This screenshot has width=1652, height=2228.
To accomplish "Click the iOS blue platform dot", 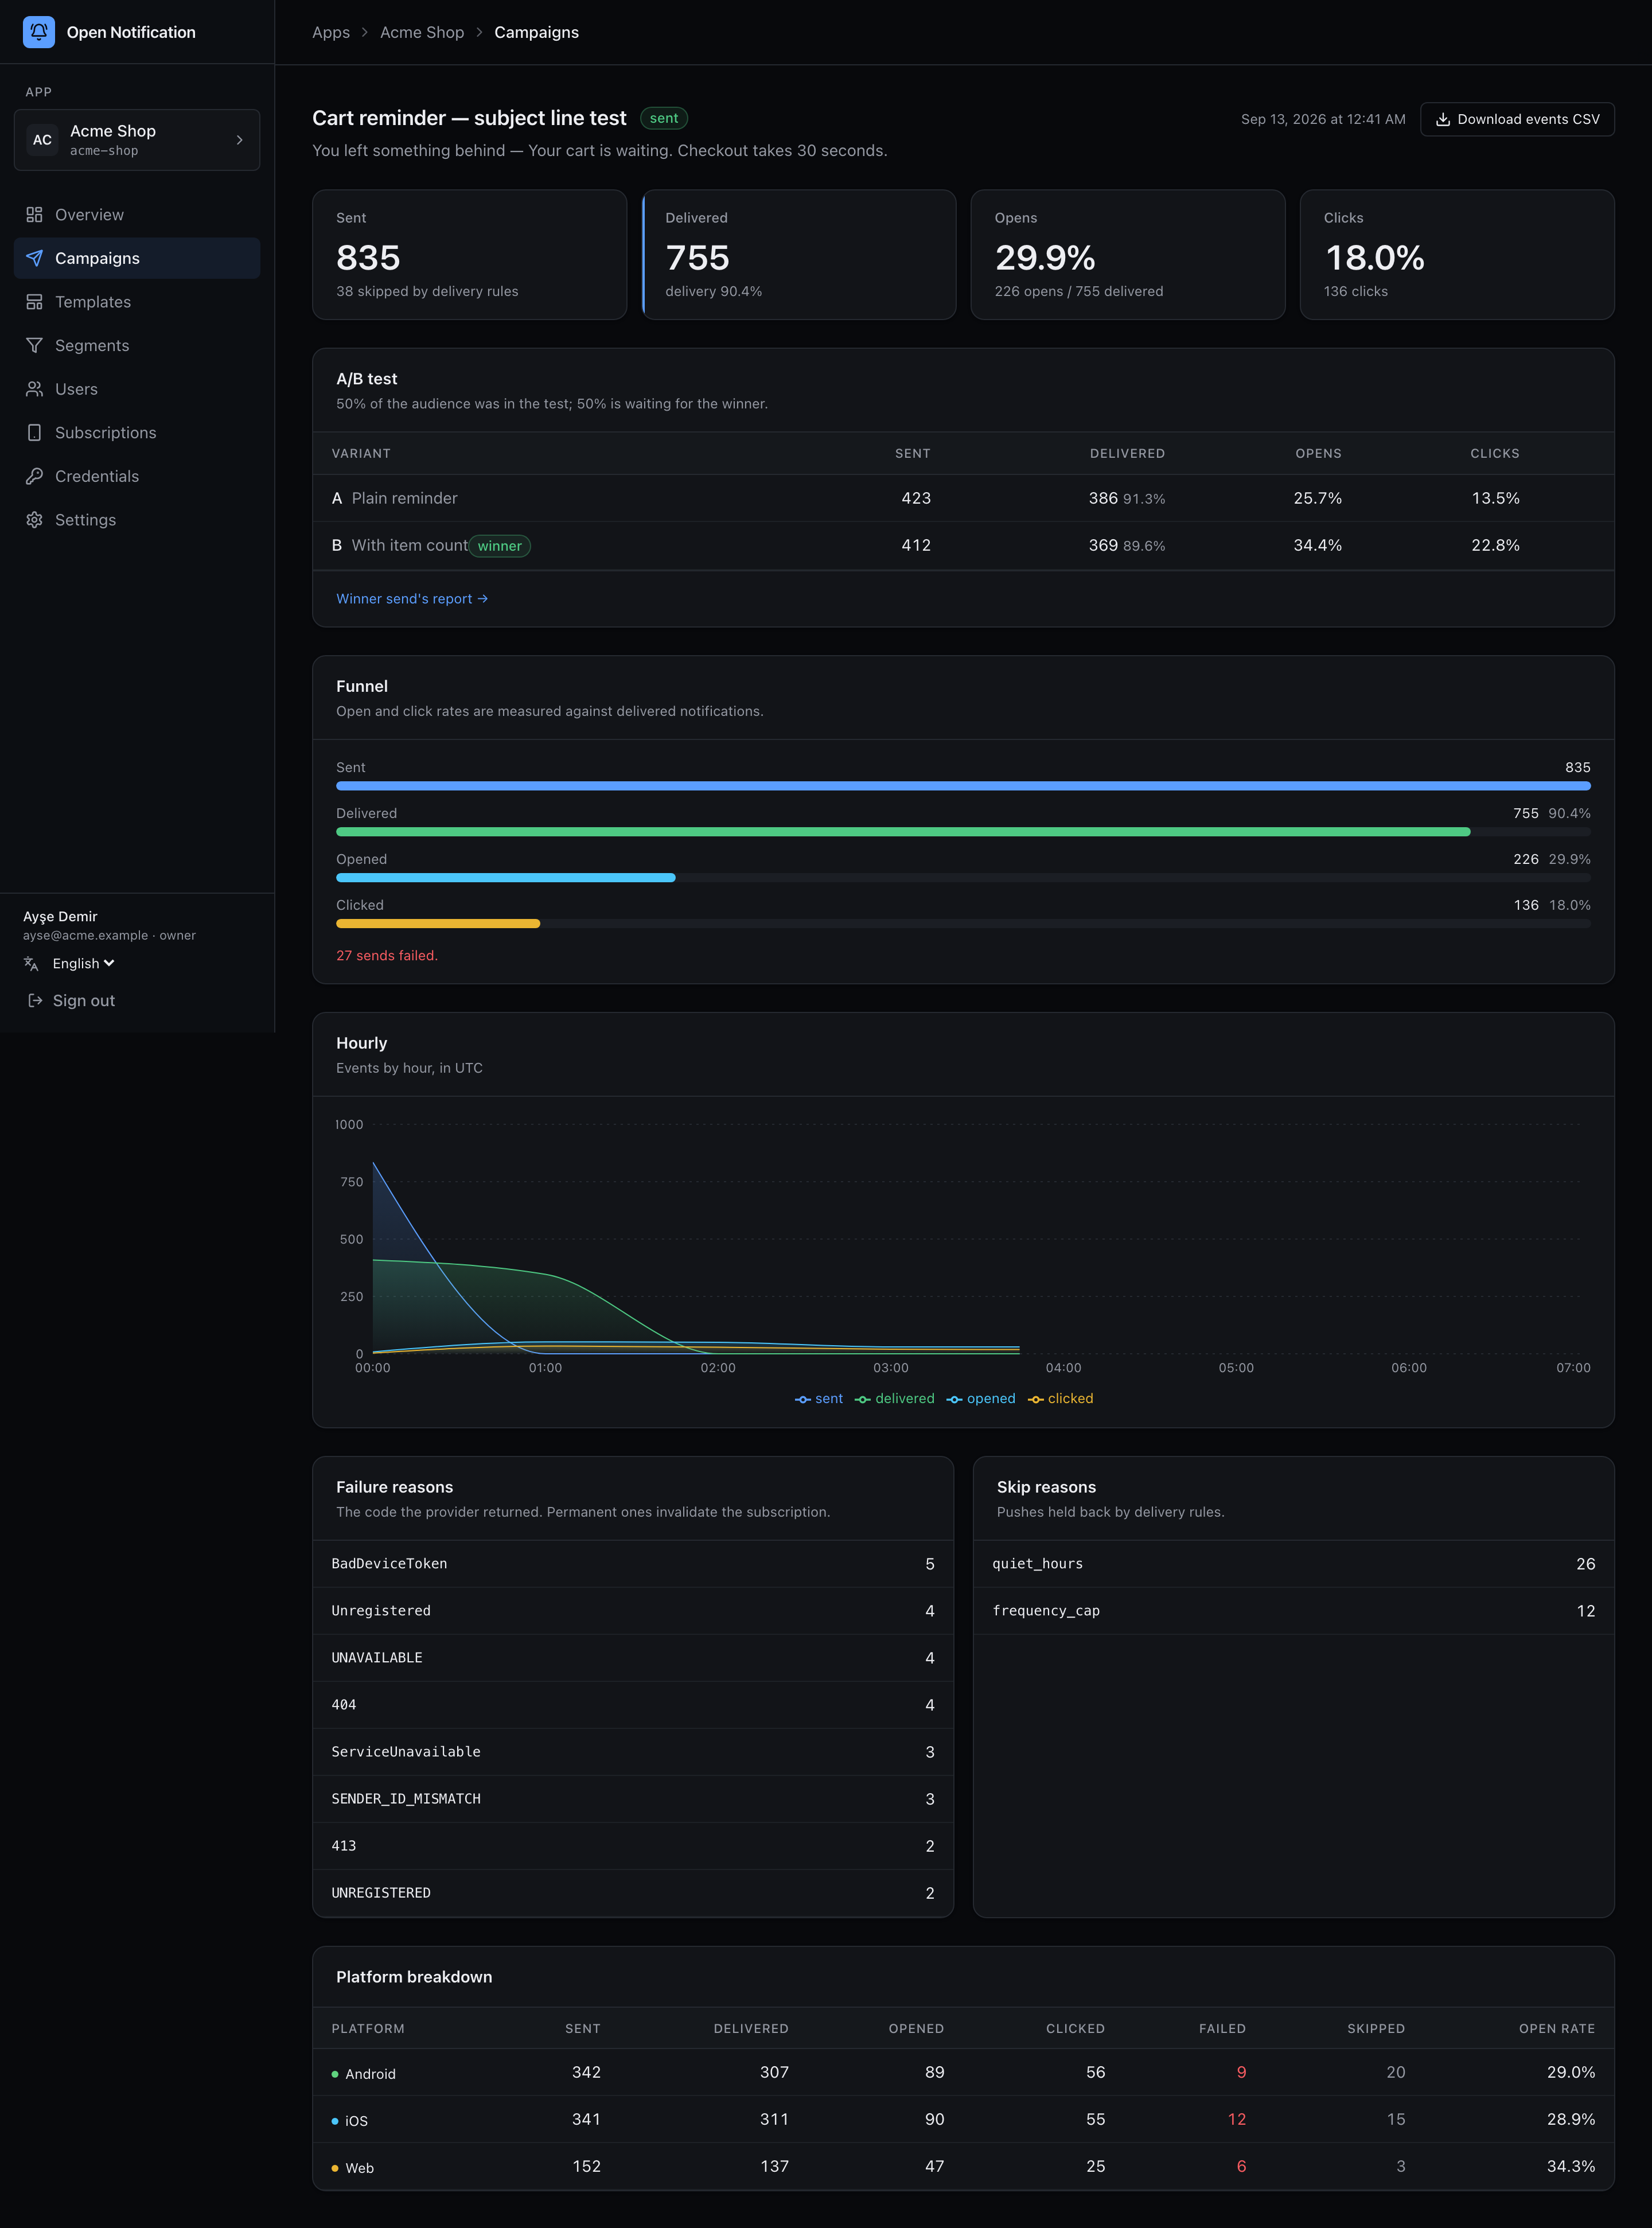I will [x=335, y=2121].
